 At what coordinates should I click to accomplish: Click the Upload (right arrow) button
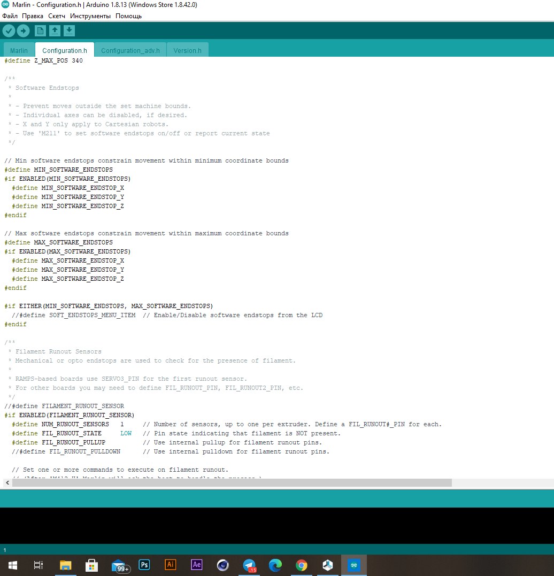click(x=23, y=31)
